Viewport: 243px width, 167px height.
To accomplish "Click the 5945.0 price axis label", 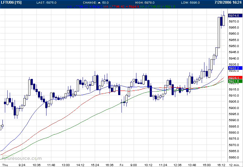I will pyautogui.click(x=234, y=52).
